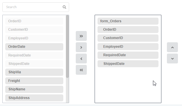Choose ShippedDate in the right list
The image size is (182, 106).
point(128,64)
